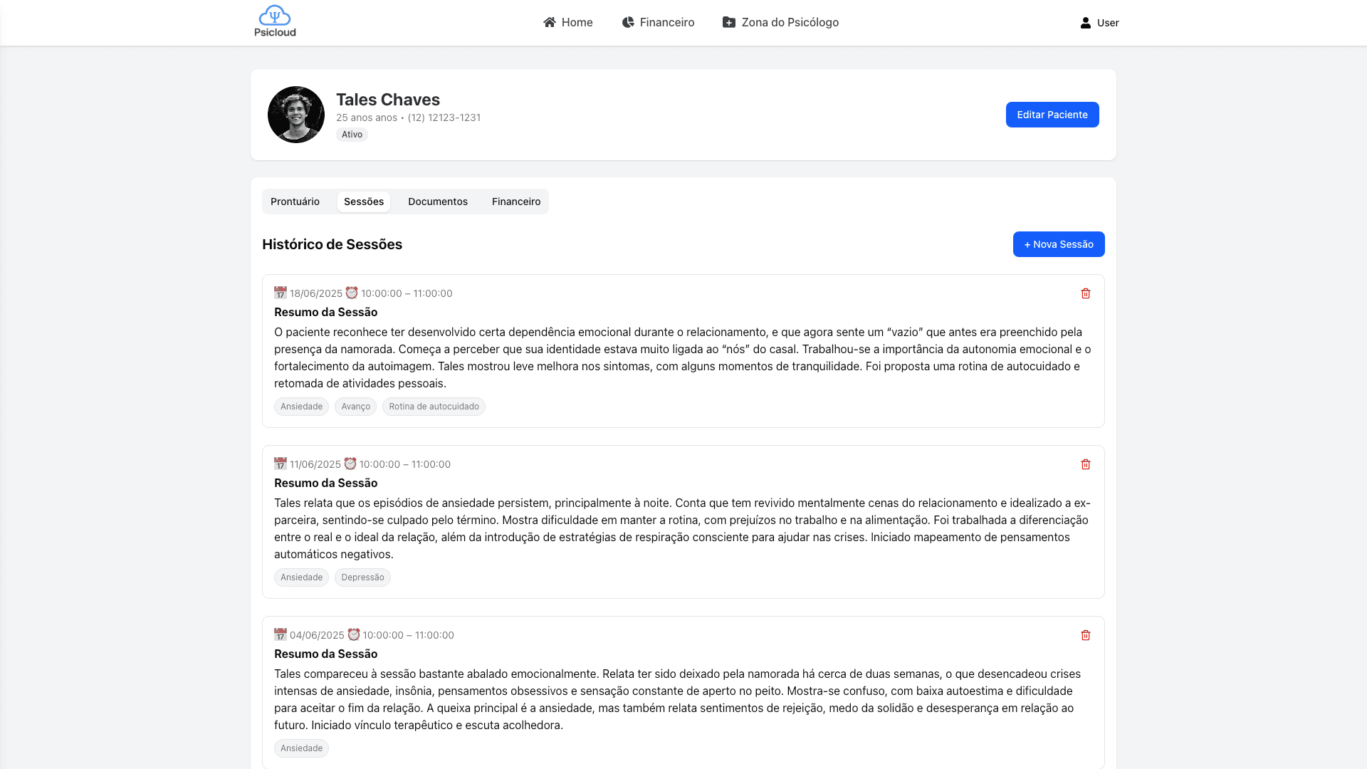Viewport: 1367px width, 769px height.
Task: Click the trash icon on the 11/06/2025 session
Action: [1086, 464]
